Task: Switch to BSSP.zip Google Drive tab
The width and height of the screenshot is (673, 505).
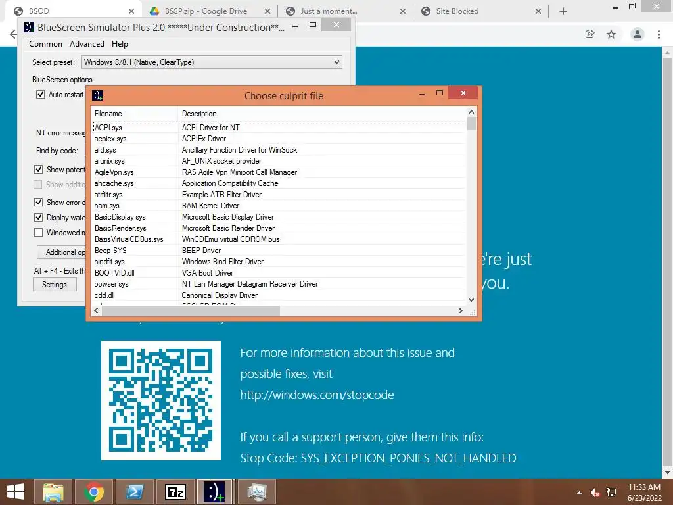Action: [x=205, y=11]
